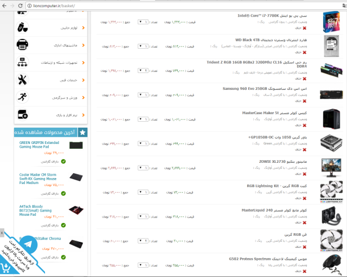Remove ZOWIE XL2730 monitor via red X
The image size is (347, 277).
305,174
